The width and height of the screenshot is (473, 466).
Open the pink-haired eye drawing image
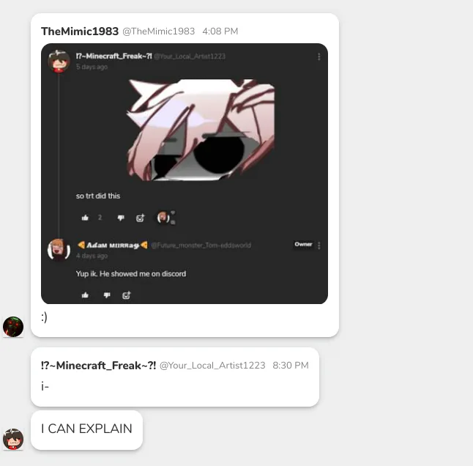(x=201, y=130)
